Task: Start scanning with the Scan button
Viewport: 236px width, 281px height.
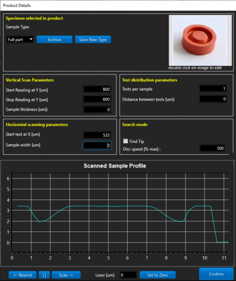Action: pos(66,275)
